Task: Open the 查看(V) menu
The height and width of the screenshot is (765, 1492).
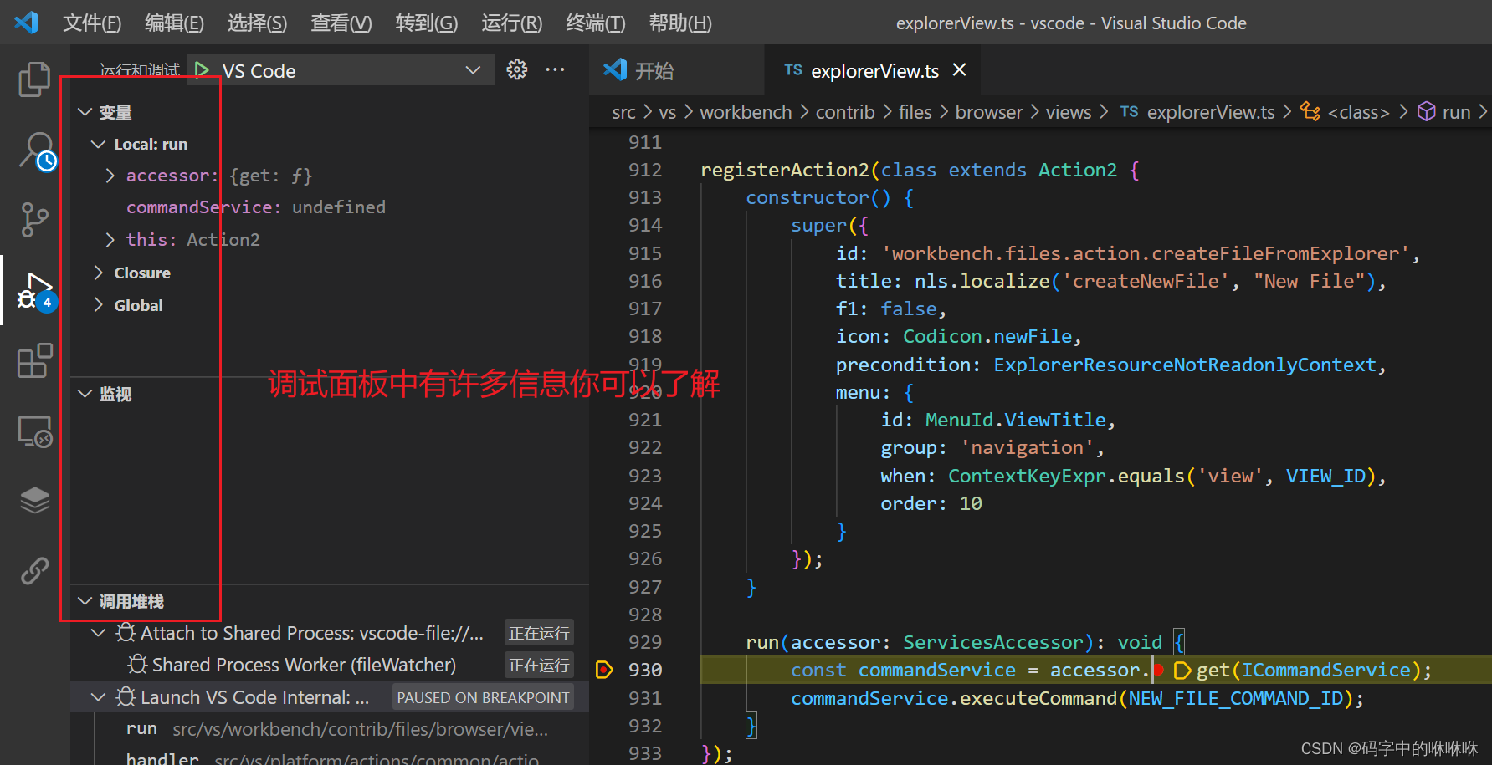Action: pos(341,23)
